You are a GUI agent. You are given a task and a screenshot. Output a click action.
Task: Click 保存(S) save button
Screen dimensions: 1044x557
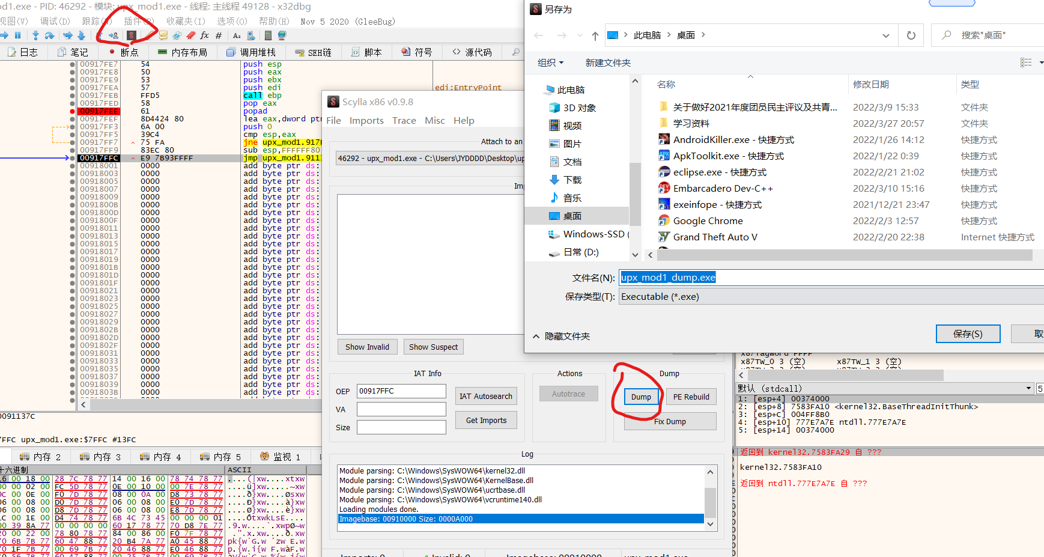(968, 334)
